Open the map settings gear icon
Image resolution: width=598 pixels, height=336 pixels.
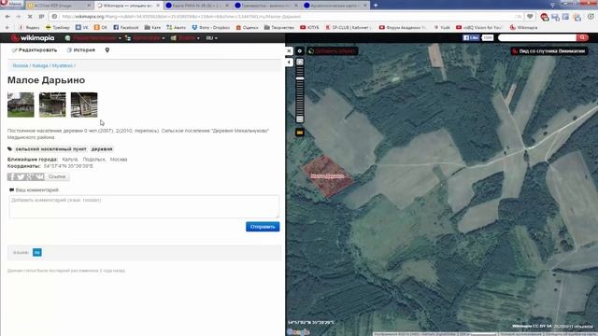[300, 51]
